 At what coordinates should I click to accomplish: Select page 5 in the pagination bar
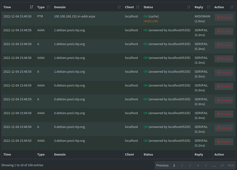(x=206, y=166)
